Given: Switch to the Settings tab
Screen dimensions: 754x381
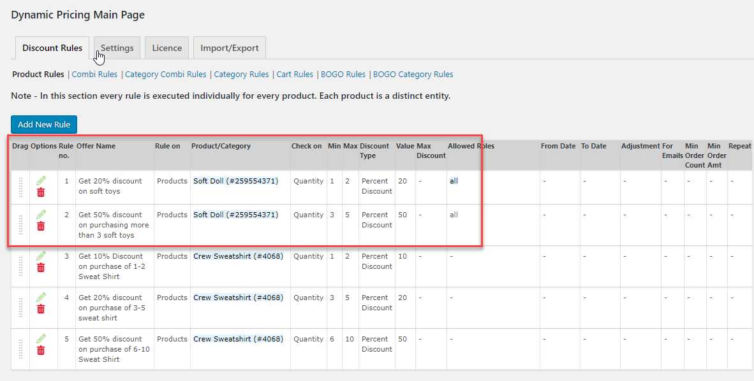Looking at the screenshot, I should tap(117, 48).
